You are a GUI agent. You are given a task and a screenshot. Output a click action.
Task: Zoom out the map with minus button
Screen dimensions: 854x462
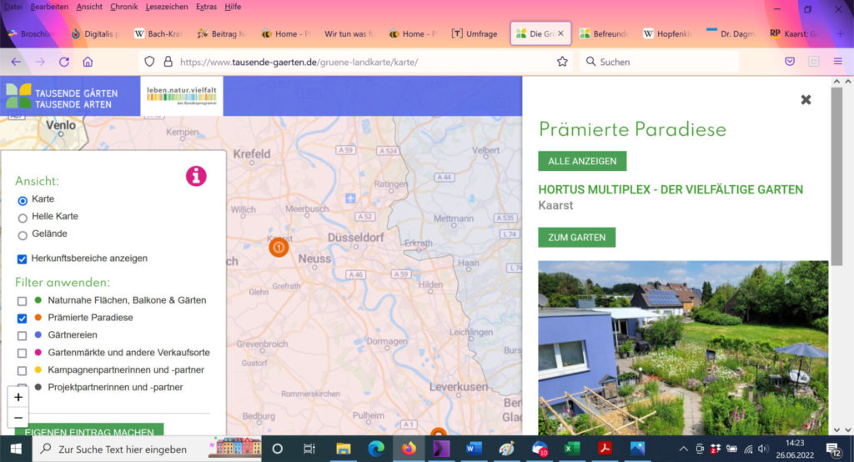[18, 418]
